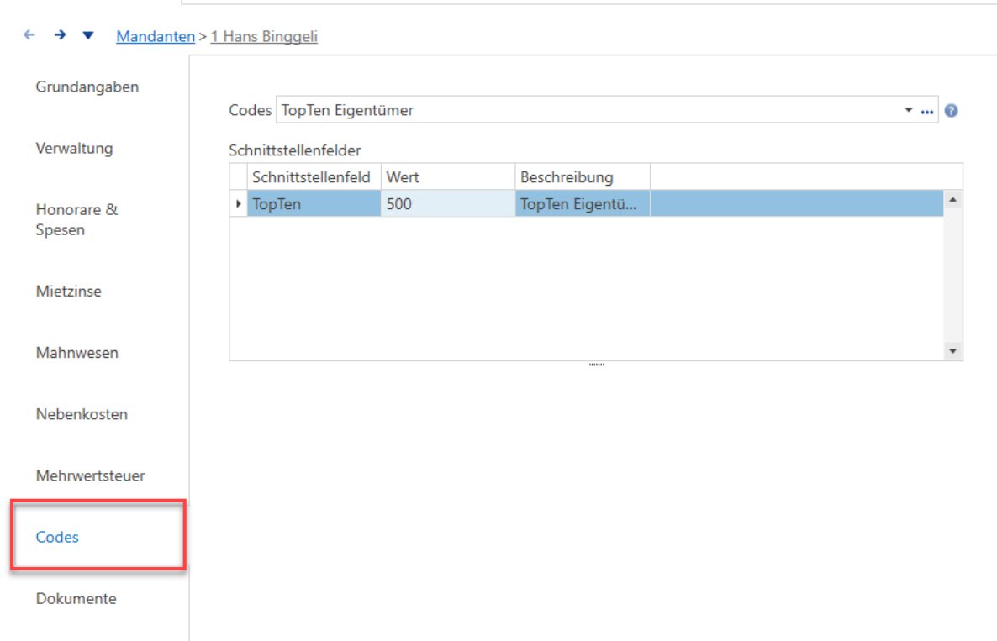Open the Dokumente section
This screenshot has width=997, height=641.
76,598
